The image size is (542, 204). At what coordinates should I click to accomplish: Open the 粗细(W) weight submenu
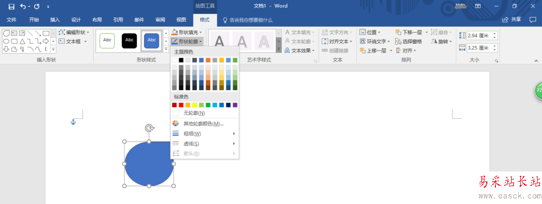(x=205, y=133)
